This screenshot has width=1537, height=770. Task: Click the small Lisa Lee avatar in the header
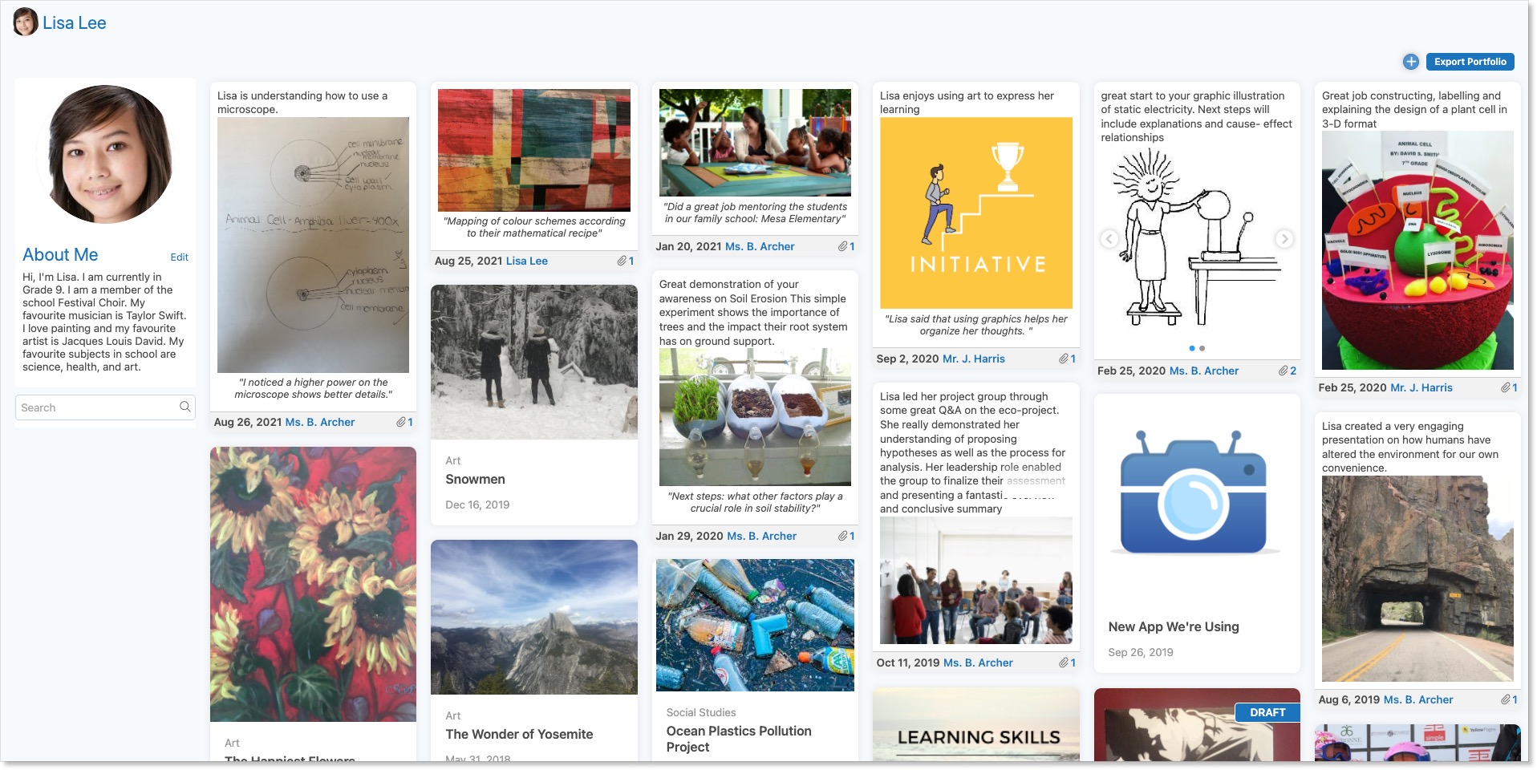[26, 22]
